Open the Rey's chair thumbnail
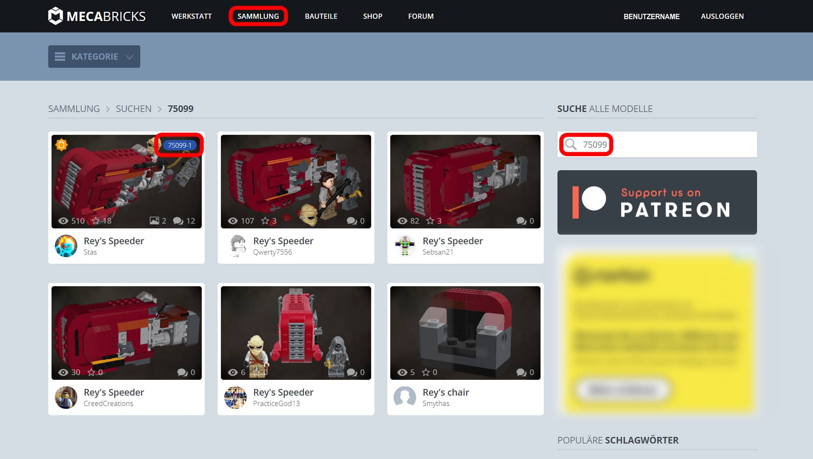 click(x=465, y=333)
